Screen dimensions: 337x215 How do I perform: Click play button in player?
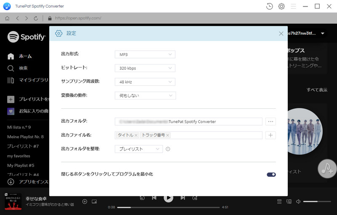pos(168,198)
